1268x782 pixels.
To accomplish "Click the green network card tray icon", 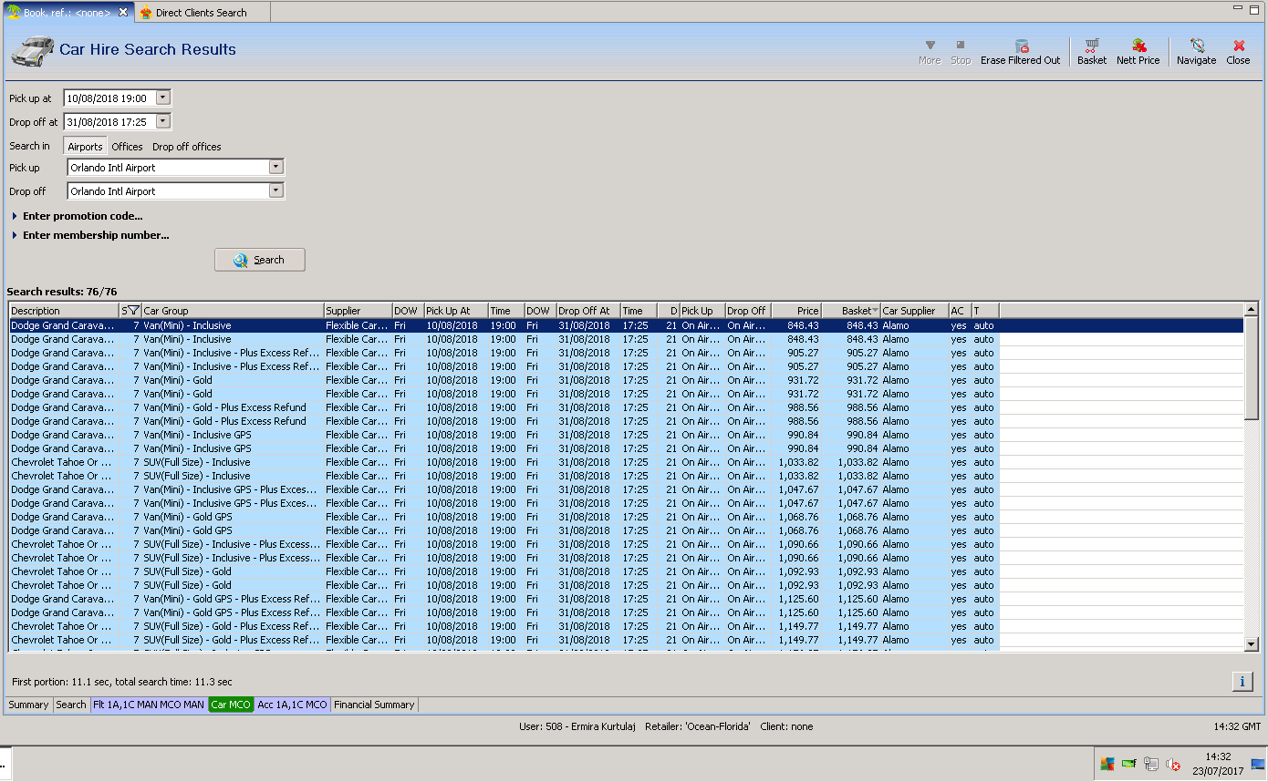I will point(1129,765).
